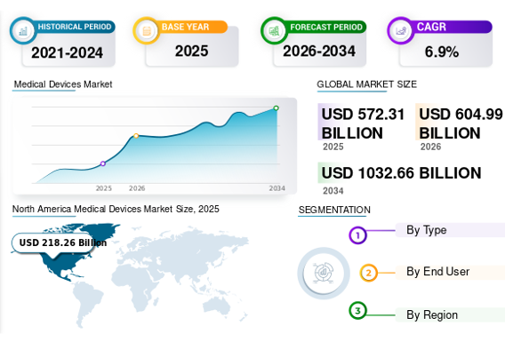Click the 6.9% CAGR value

442,52
